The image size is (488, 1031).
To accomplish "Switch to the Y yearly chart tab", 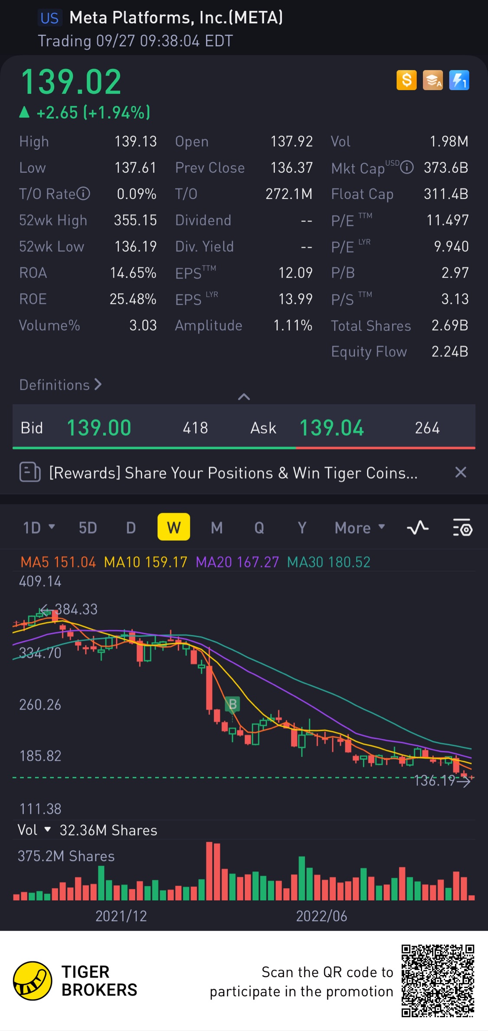I will [x=302, y=527].
